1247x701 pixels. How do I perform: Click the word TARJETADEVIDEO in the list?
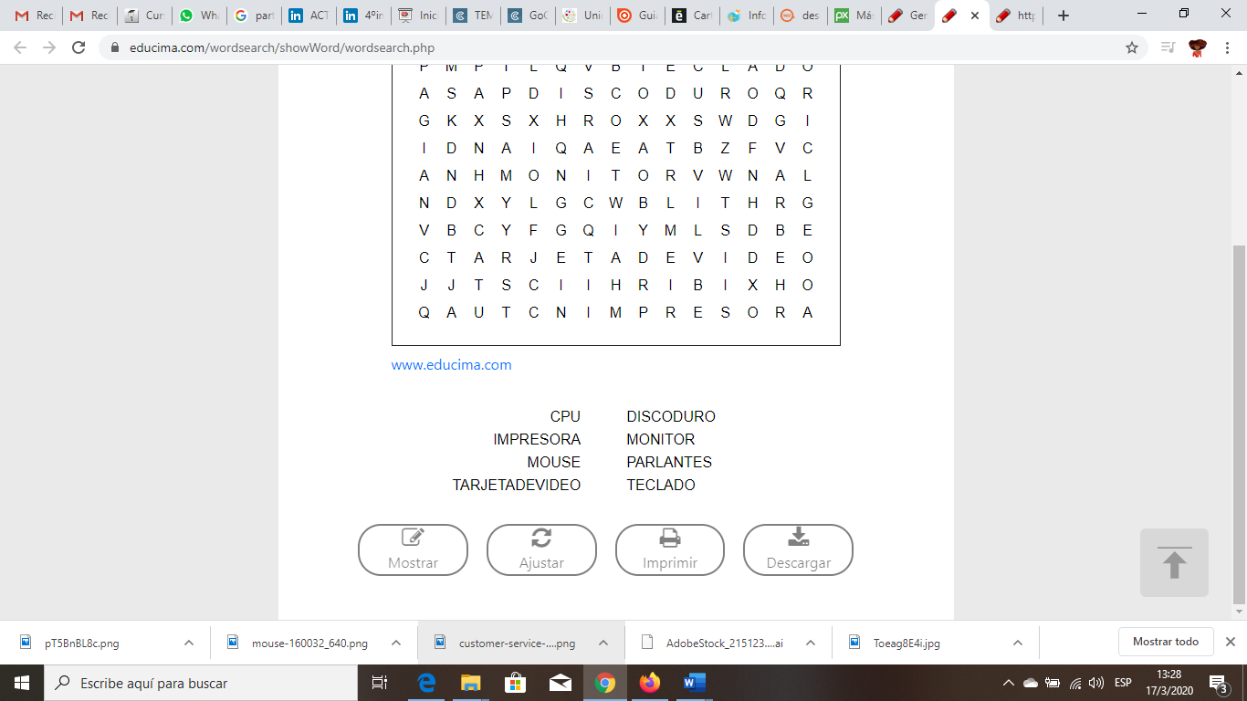click(x=517, y=485)
